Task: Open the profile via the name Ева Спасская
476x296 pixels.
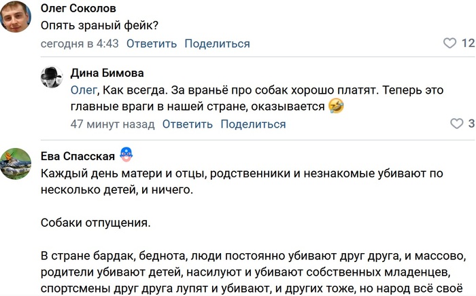Action: point(78,155)
